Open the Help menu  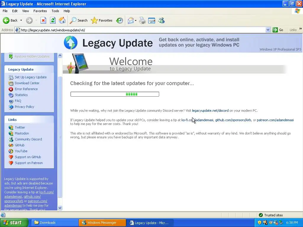(67, 11)
